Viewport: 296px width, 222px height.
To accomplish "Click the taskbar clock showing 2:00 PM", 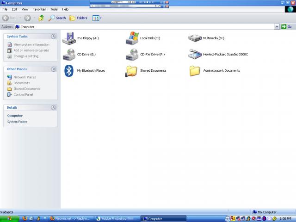I will click(285, 219).
